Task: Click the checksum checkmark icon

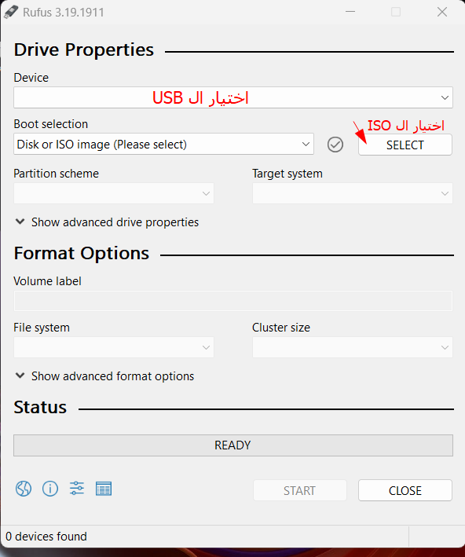Action: point(335,145)
